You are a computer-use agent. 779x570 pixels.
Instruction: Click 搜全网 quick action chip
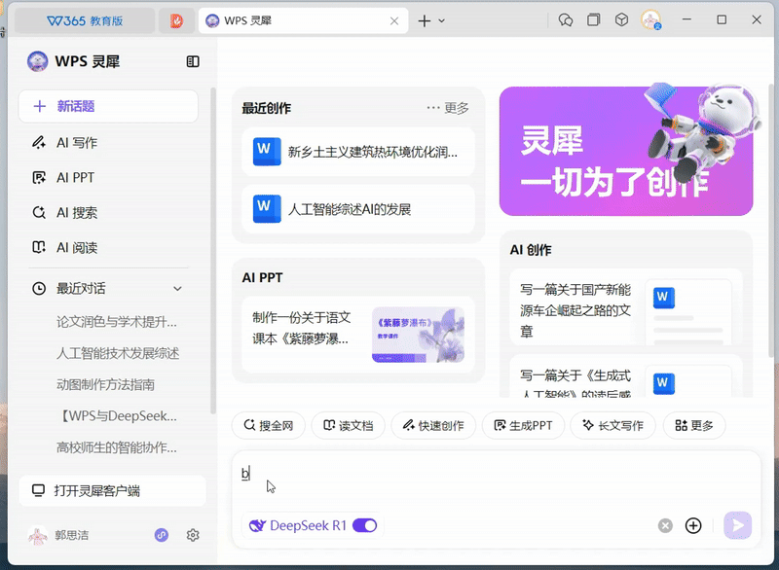tap(269, 425)
